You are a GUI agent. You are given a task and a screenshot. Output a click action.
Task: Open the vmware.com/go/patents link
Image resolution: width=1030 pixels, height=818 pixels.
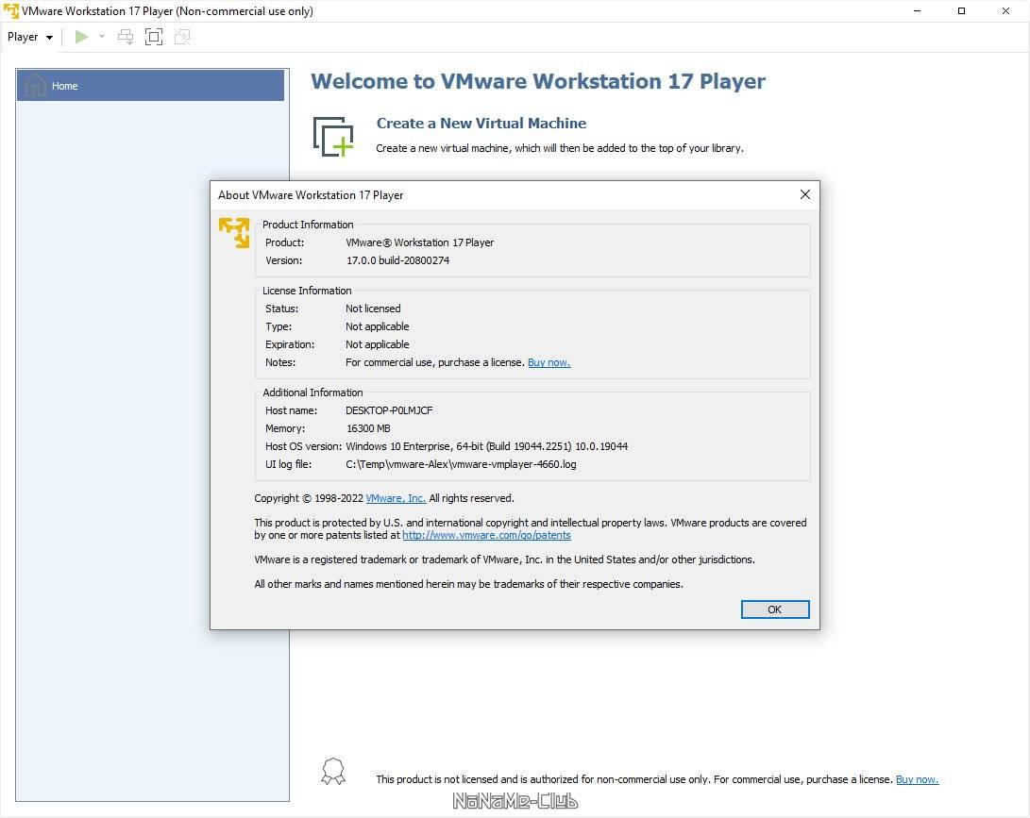tap(487, 535)
